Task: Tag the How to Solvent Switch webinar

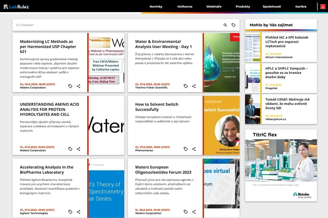Action: (186, 149)
